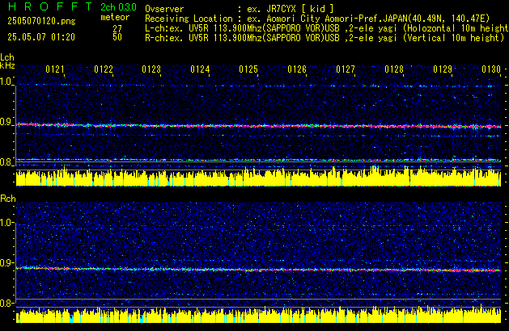The width and height of the screenshot is (509, 331).
Task: Click the HROFFT title text
Action: click(x=50, y=6)
